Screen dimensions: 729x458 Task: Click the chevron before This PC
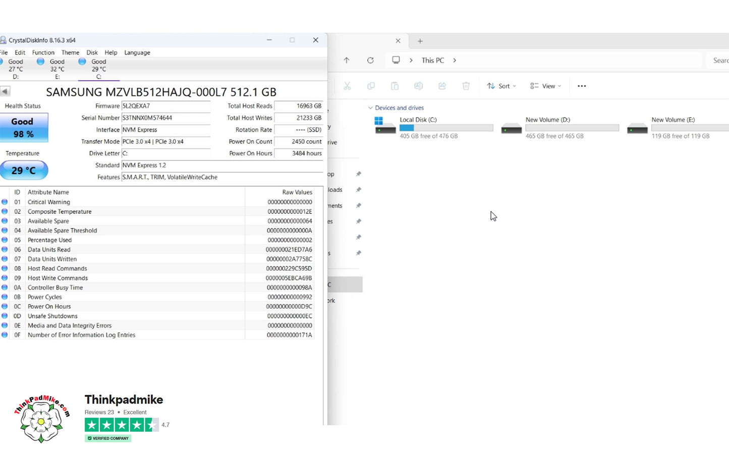point(411,60)
